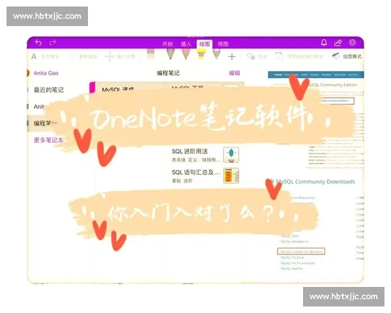Screen dimensions: 391x313
Task: Select the 编程笔记 notebook in sidebar
Action: click(x=46, y=123)
